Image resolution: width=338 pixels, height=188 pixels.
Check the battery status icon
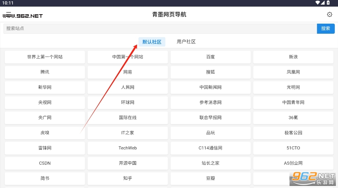328,2
